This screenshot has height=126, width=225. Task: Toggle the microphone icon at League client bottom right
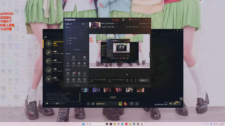(179, 104)
